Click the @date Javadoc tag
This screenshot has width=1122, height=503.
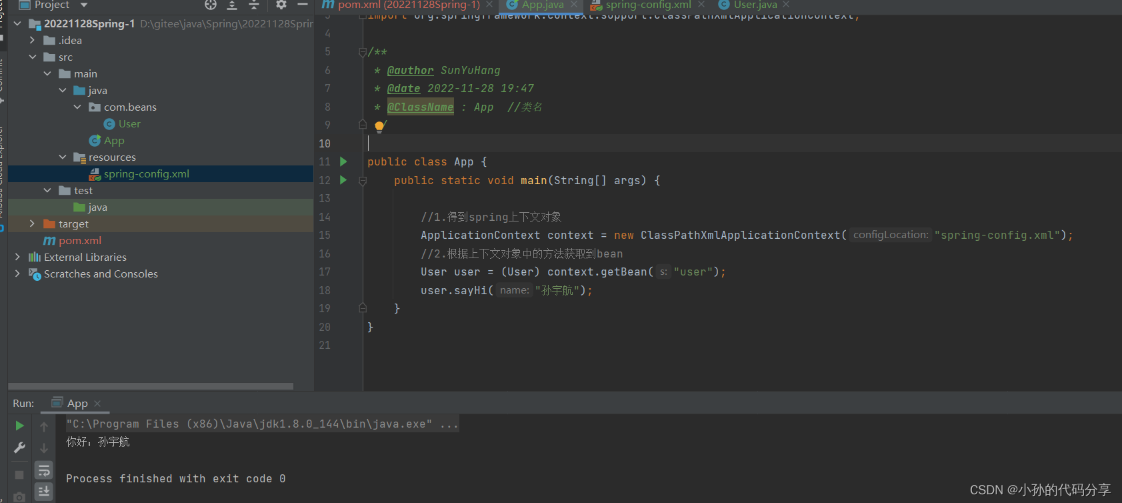403,88
